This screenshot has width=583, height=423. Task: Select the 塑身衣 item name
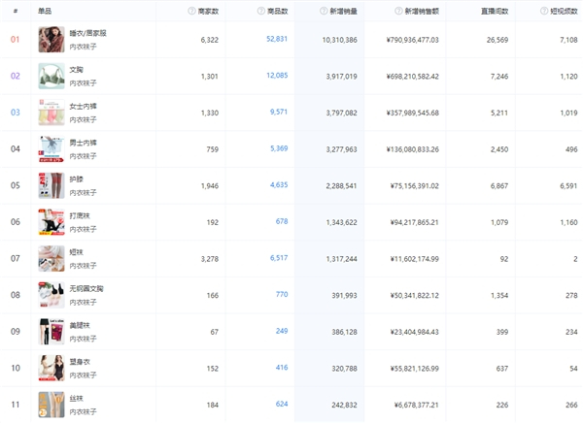pyautogui.click(x=80, y=361)
